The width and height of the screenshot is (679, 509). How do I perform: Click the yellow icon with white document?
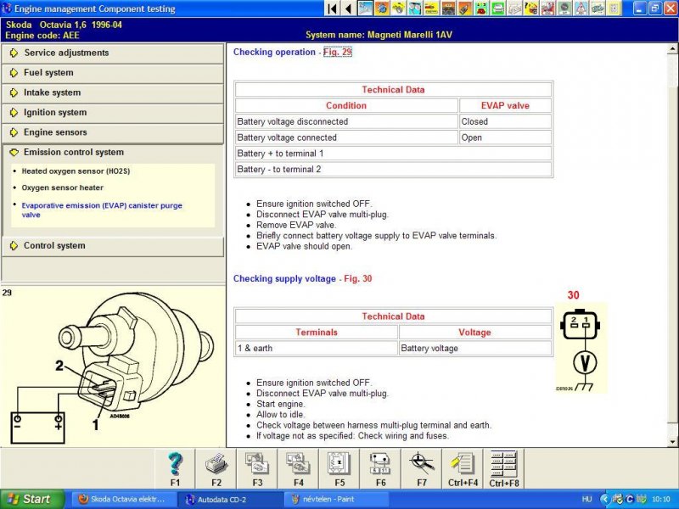(614, 8)
